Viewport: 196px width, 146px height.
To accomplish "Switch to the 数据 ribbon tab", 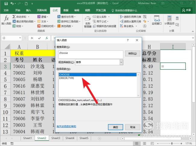I will coord(66,10).
